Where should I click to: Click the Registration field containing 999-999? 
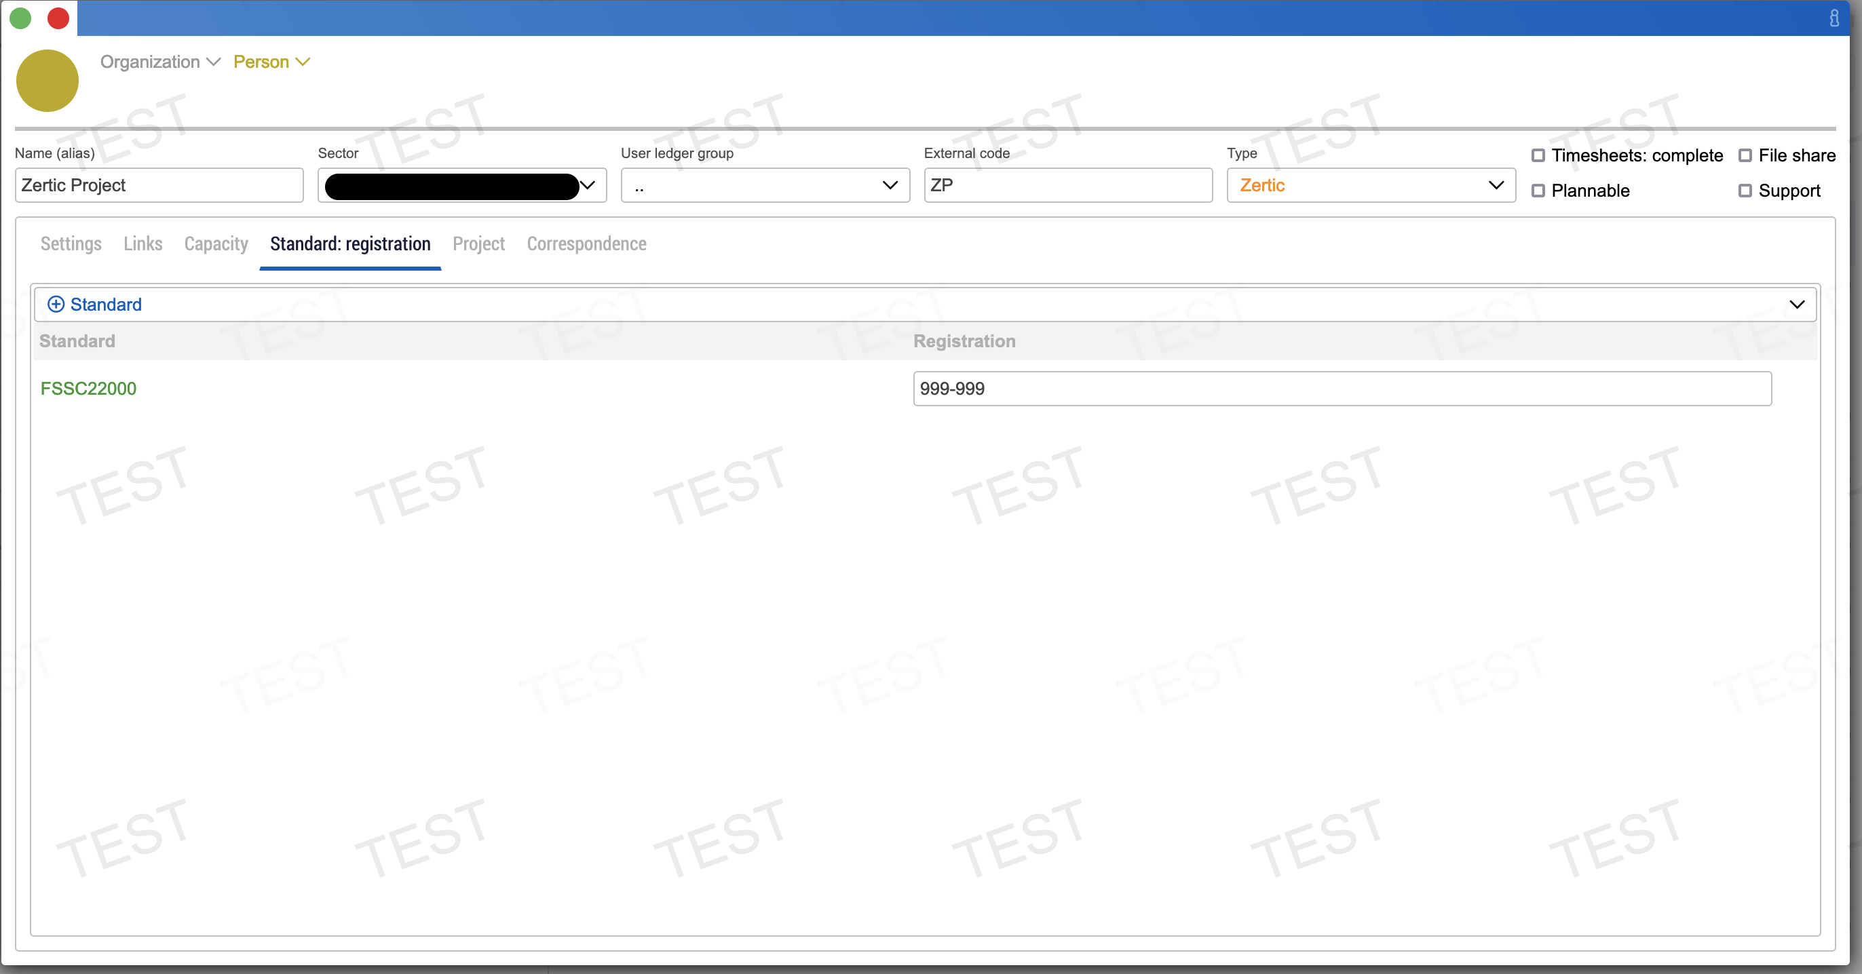(x=1342, y=389)
